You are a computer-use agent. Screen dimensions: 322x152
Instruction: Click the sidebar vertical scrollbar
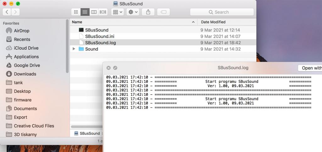(67, 47)
